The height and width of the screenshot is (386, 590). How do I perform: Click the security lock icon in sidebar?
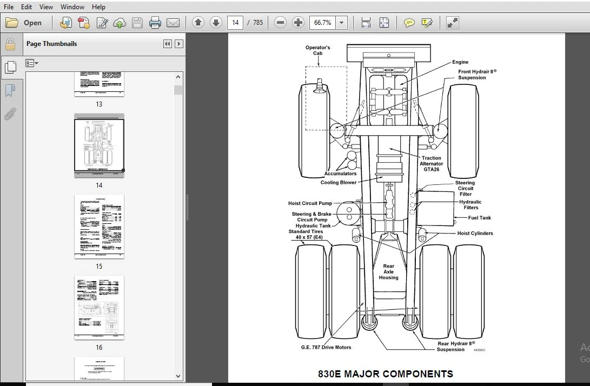click(x=10, y=44)
